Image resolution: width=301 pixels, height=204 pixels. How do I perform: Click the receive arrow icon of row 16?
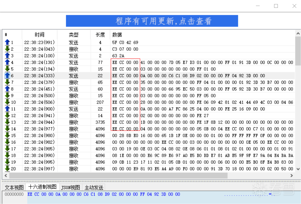tap(7, 142)
